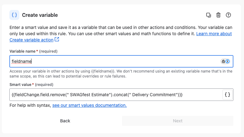Open smart value picker braces button
This screenshot has width=244, height=137.
pos(227,95)
